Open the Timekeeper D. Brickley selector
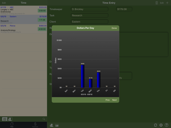 [90, 9]
